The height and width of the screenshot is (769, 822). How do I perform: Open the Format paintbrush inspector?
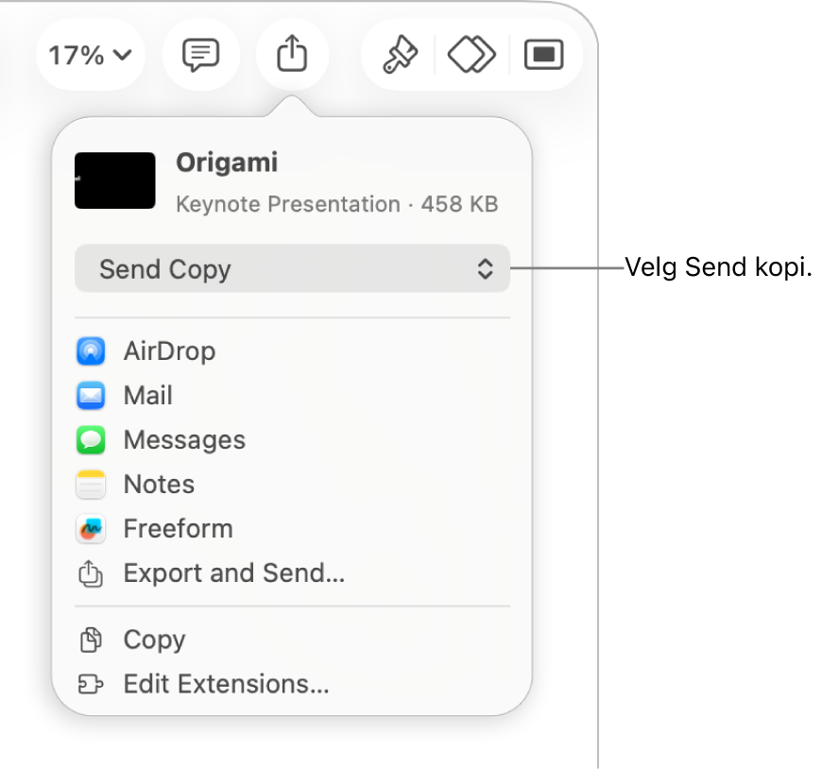[400, 55]
